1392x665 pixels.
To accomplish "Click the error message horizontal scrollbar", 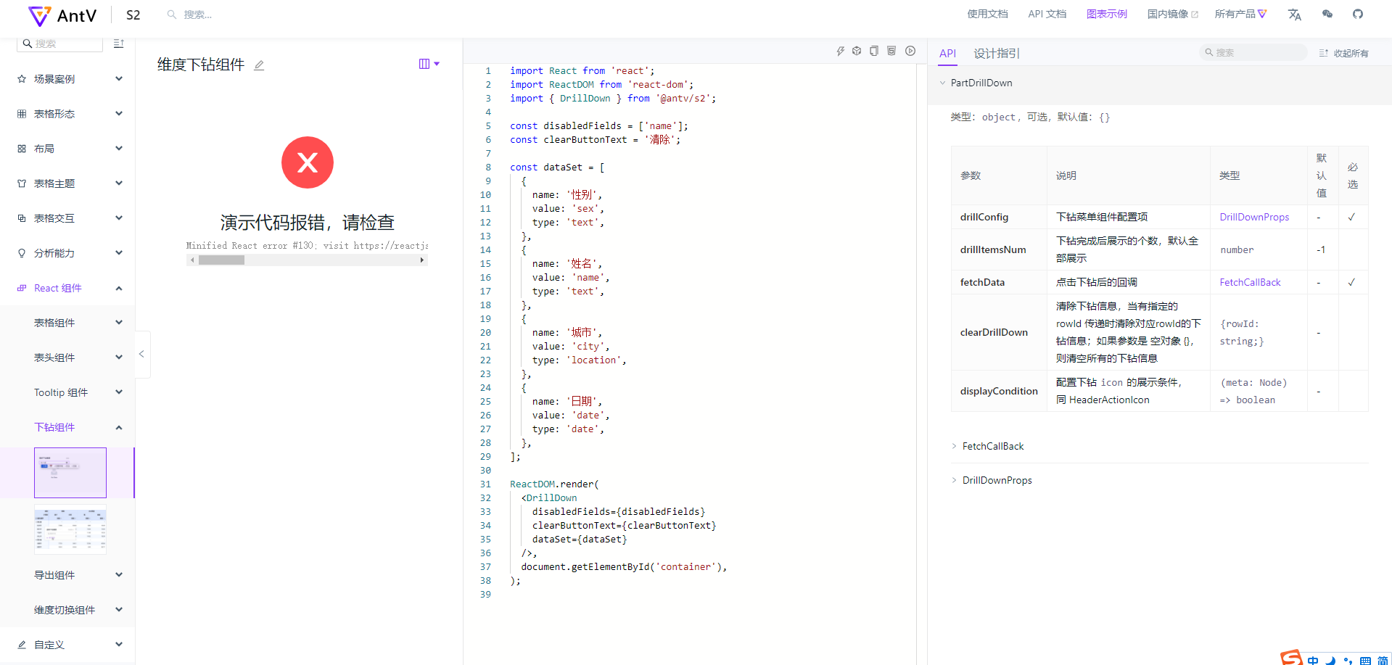I will 222,260.
